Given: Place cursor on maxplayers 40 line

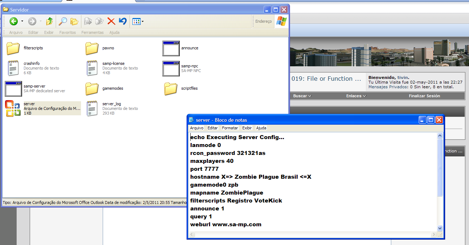Looking at the screenshot, I should point(212,161).
